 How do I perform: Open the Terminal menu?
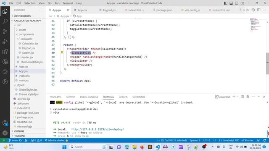tap(68, 3)
